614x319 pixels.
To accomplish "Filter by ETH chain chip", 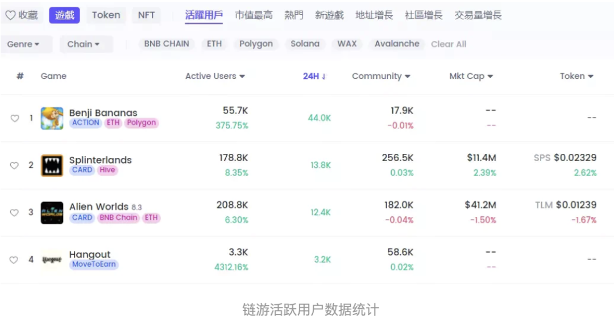I will 214,44.
